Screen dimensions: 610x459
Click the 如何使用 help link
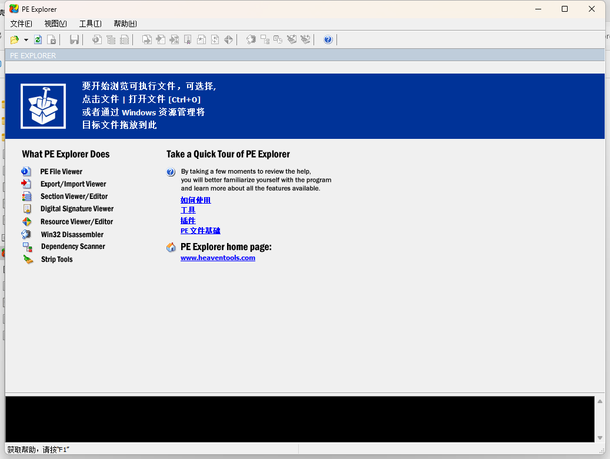[x=196, y=200]
